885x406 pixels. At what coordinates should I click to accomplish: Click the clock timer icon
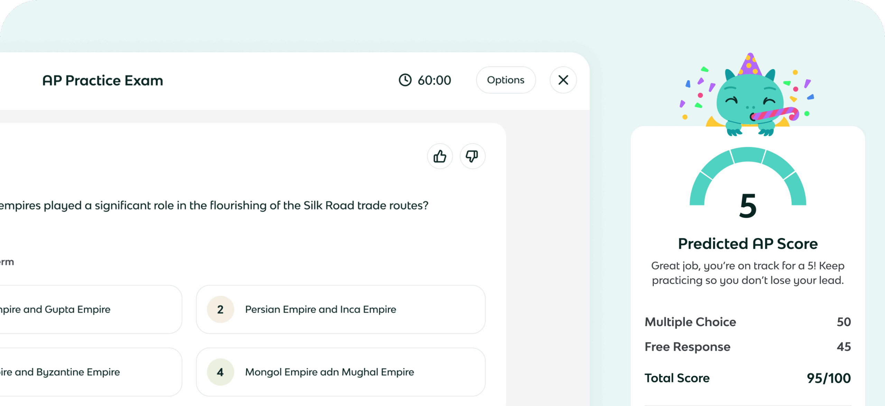405,80
